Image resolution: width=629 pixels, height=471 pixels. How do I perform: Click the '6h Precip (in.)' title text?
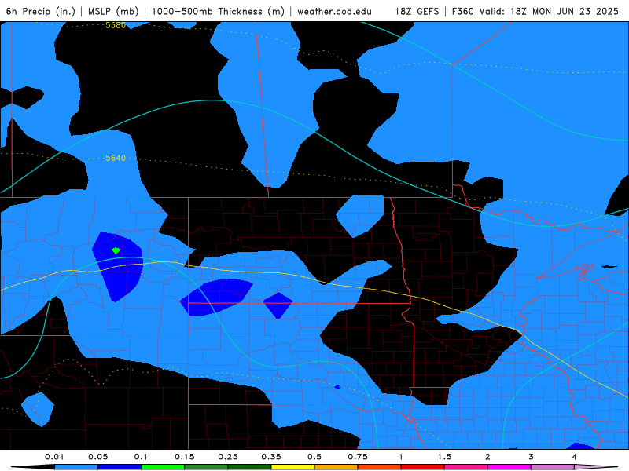pos(41,11)
